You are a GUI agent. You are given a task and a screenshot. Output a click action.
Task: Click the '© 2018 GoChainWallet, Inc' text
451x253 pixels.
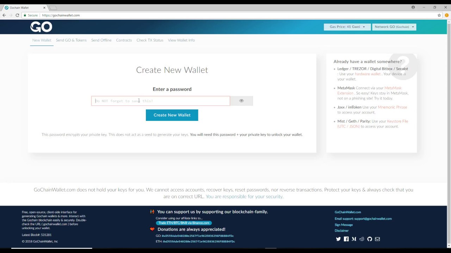tap(40, 241)
